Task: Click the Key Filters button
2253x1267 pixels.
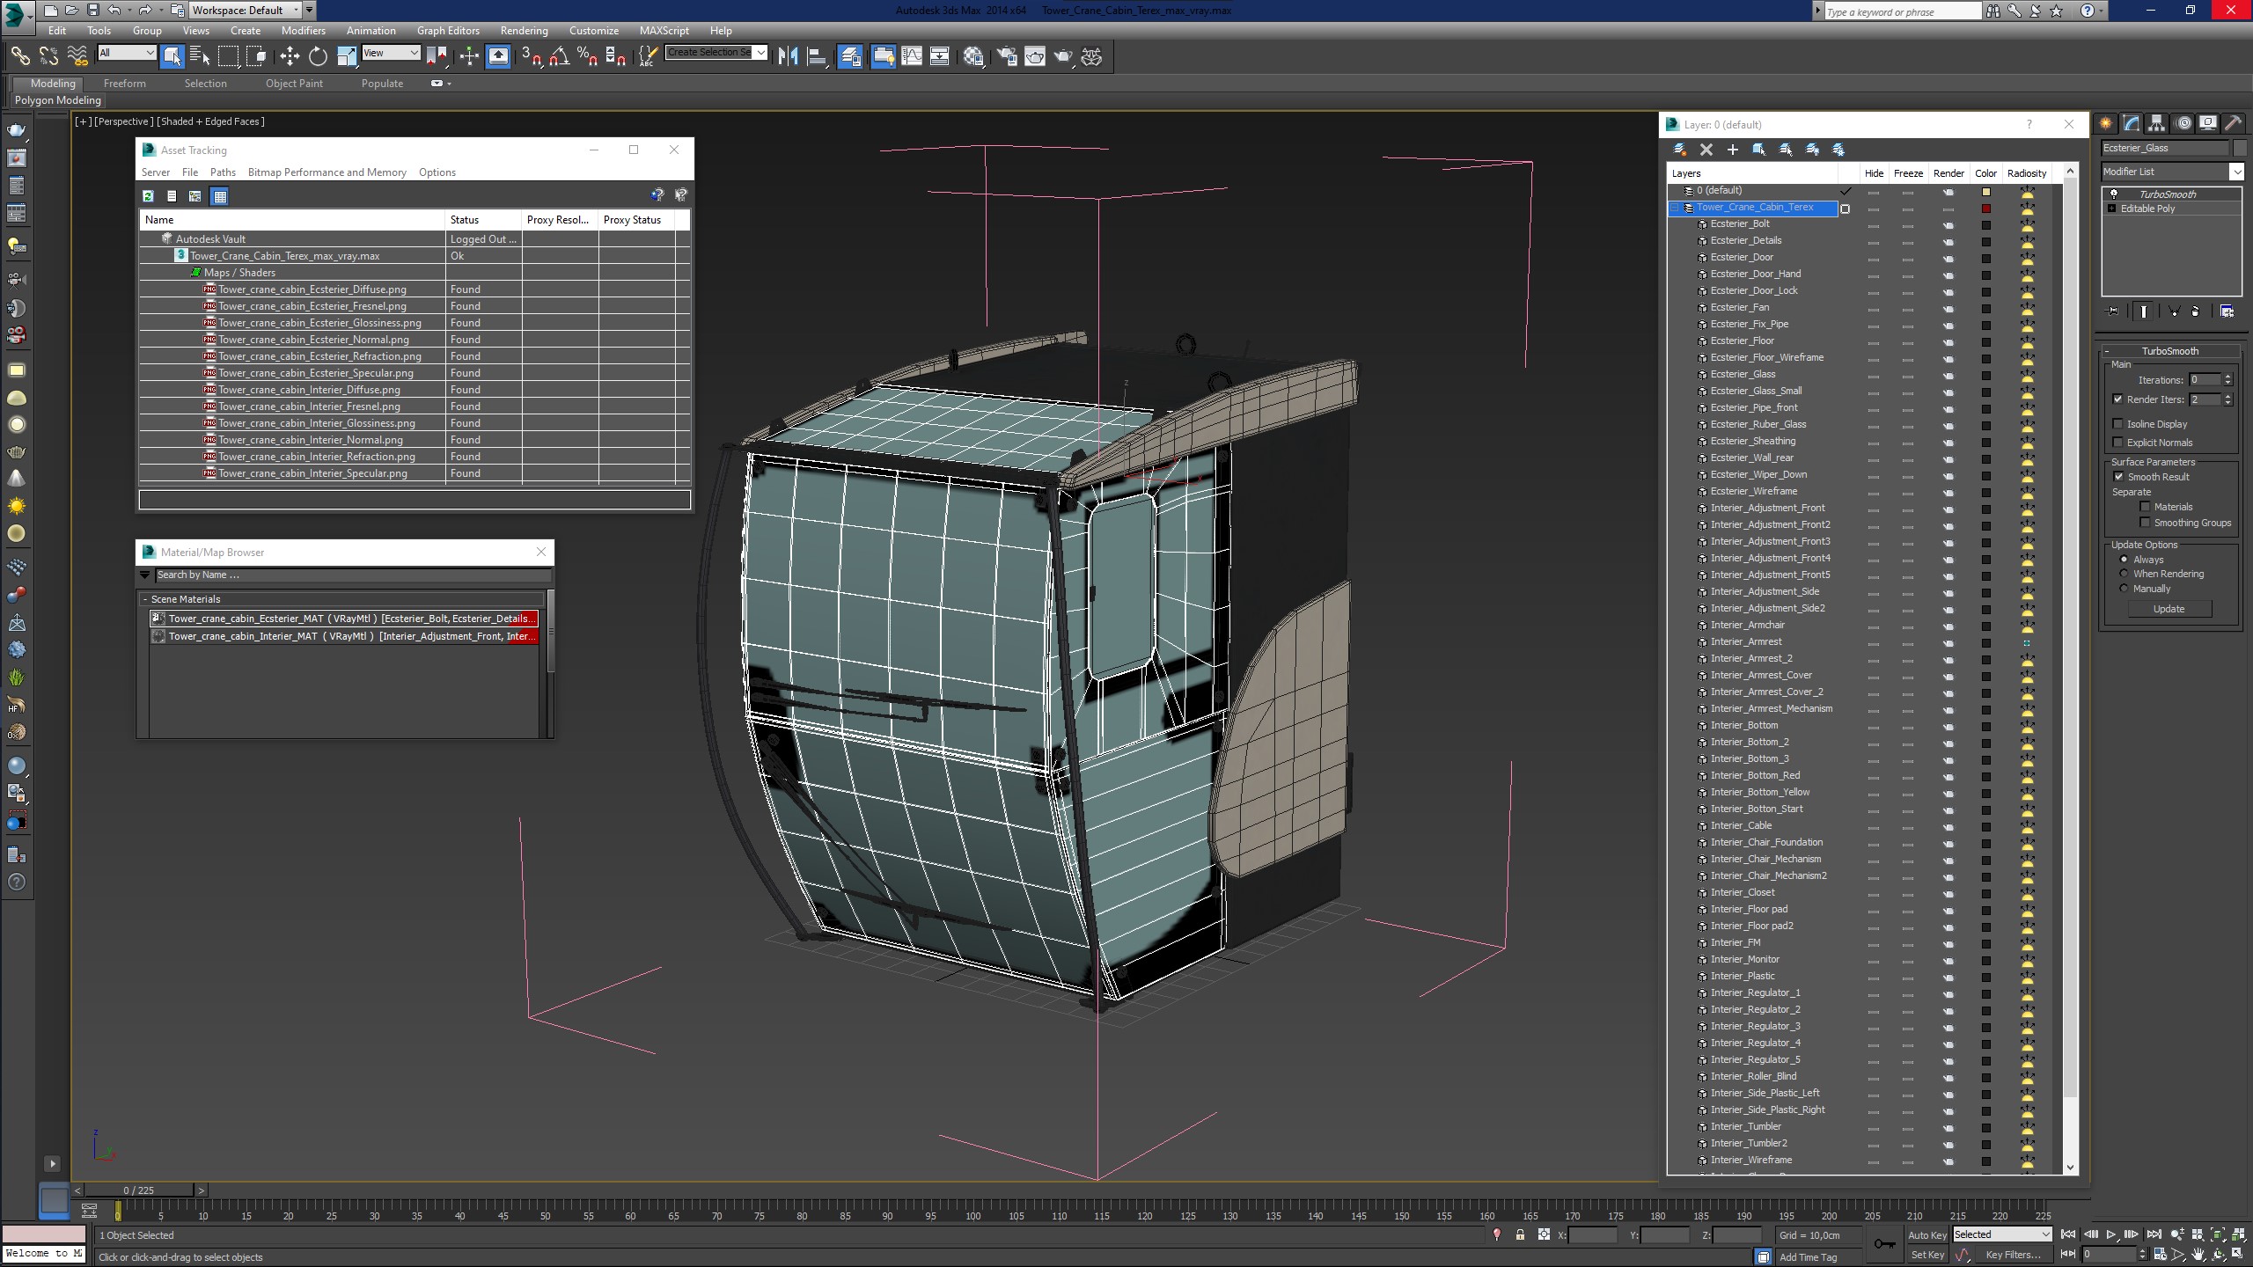Action: coord(2013,1255)
